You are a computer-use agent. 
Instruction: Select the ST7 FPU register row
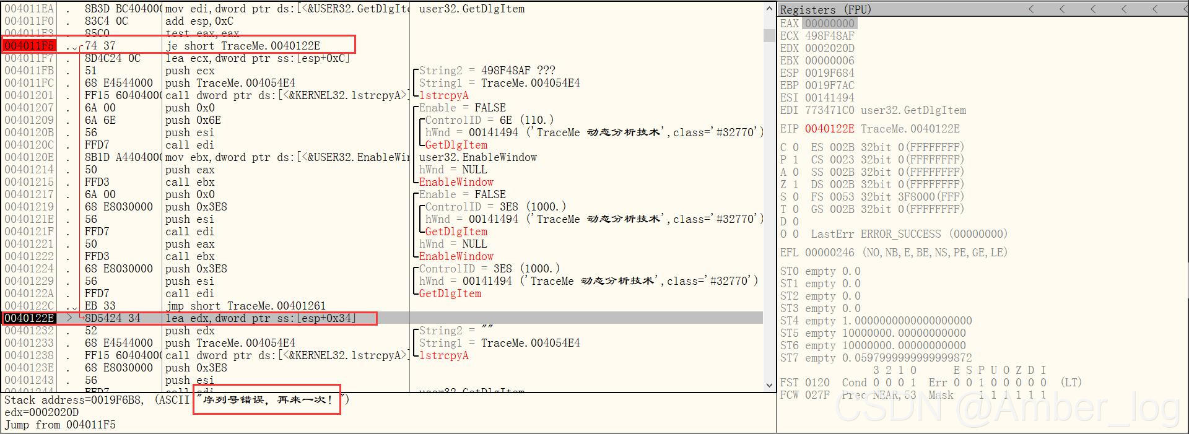point(876,358)
